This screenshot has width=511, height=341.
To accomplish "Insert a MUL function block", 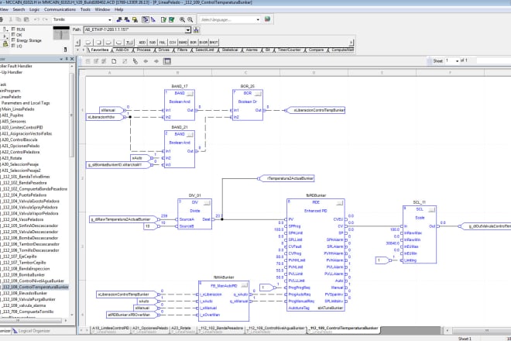I will (x=163, y=43).
